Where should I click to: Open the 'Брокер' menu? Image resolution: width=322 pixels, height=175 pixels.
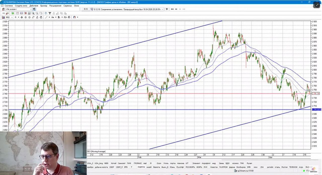(44, 6)
